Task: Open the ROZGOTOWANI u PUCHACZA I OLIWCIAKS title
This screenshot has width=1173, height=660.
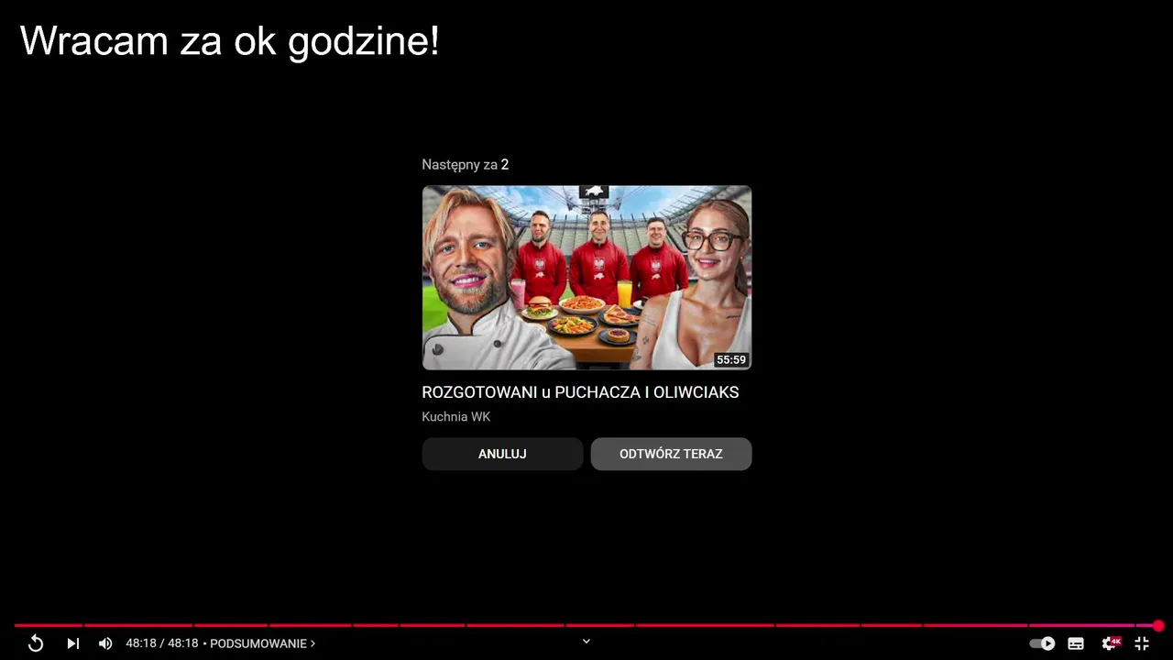Action: pos(580,392)
